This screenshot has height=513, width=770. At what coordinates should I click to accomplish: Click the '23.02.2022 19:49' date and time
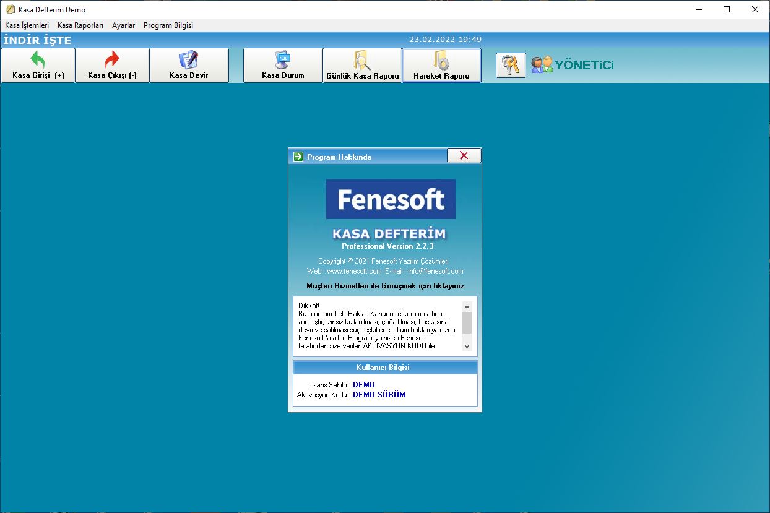point(445,40)
